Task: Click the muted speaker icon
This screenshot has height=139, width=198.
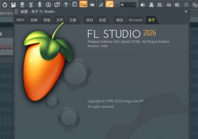Action: pos(143,5)
